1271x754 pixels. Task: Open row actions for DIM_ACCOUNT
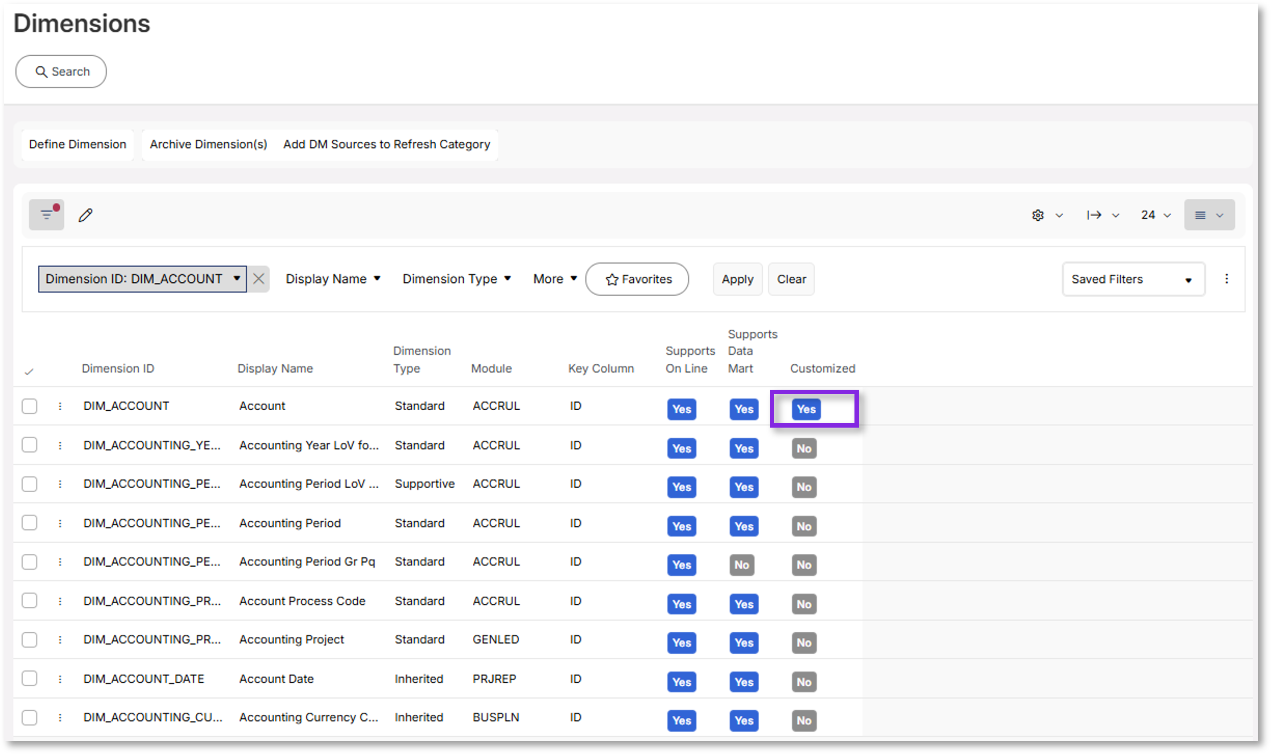pyautogui.click(x=60, y=406)
